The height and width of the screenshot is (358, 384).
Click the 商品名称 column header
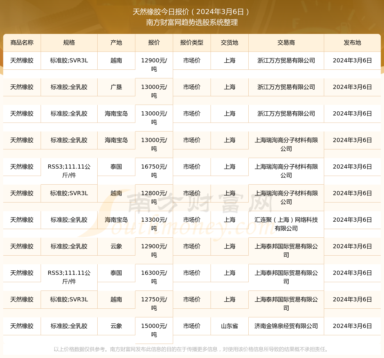tap(22, 43)
